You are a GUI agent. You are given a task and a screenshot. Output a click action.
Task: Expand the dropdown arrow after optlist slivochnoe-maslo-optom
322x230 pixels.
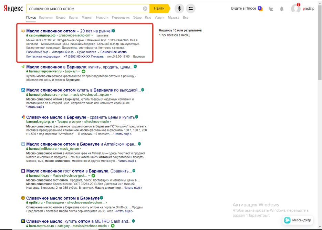coord(106,203)
